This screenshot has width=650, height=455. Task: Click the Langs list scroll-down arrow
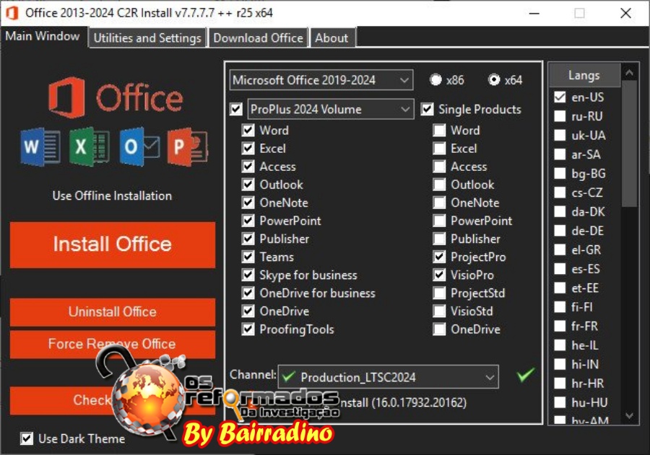tap(629, 415)
